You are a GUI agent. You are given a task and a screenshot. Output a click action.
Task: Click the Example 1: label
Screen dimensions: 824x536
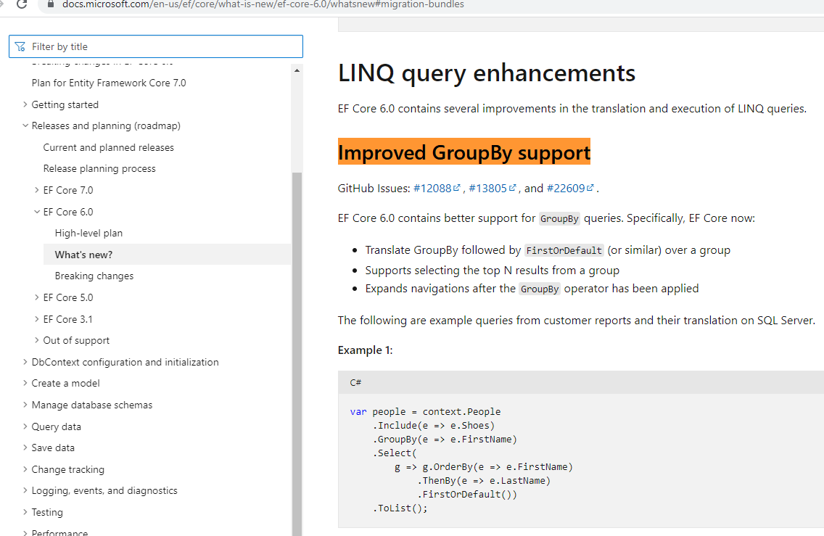366,350
